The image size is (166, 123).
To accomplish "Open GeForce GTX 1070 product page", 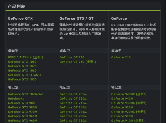I will click(x=22, y=66).
